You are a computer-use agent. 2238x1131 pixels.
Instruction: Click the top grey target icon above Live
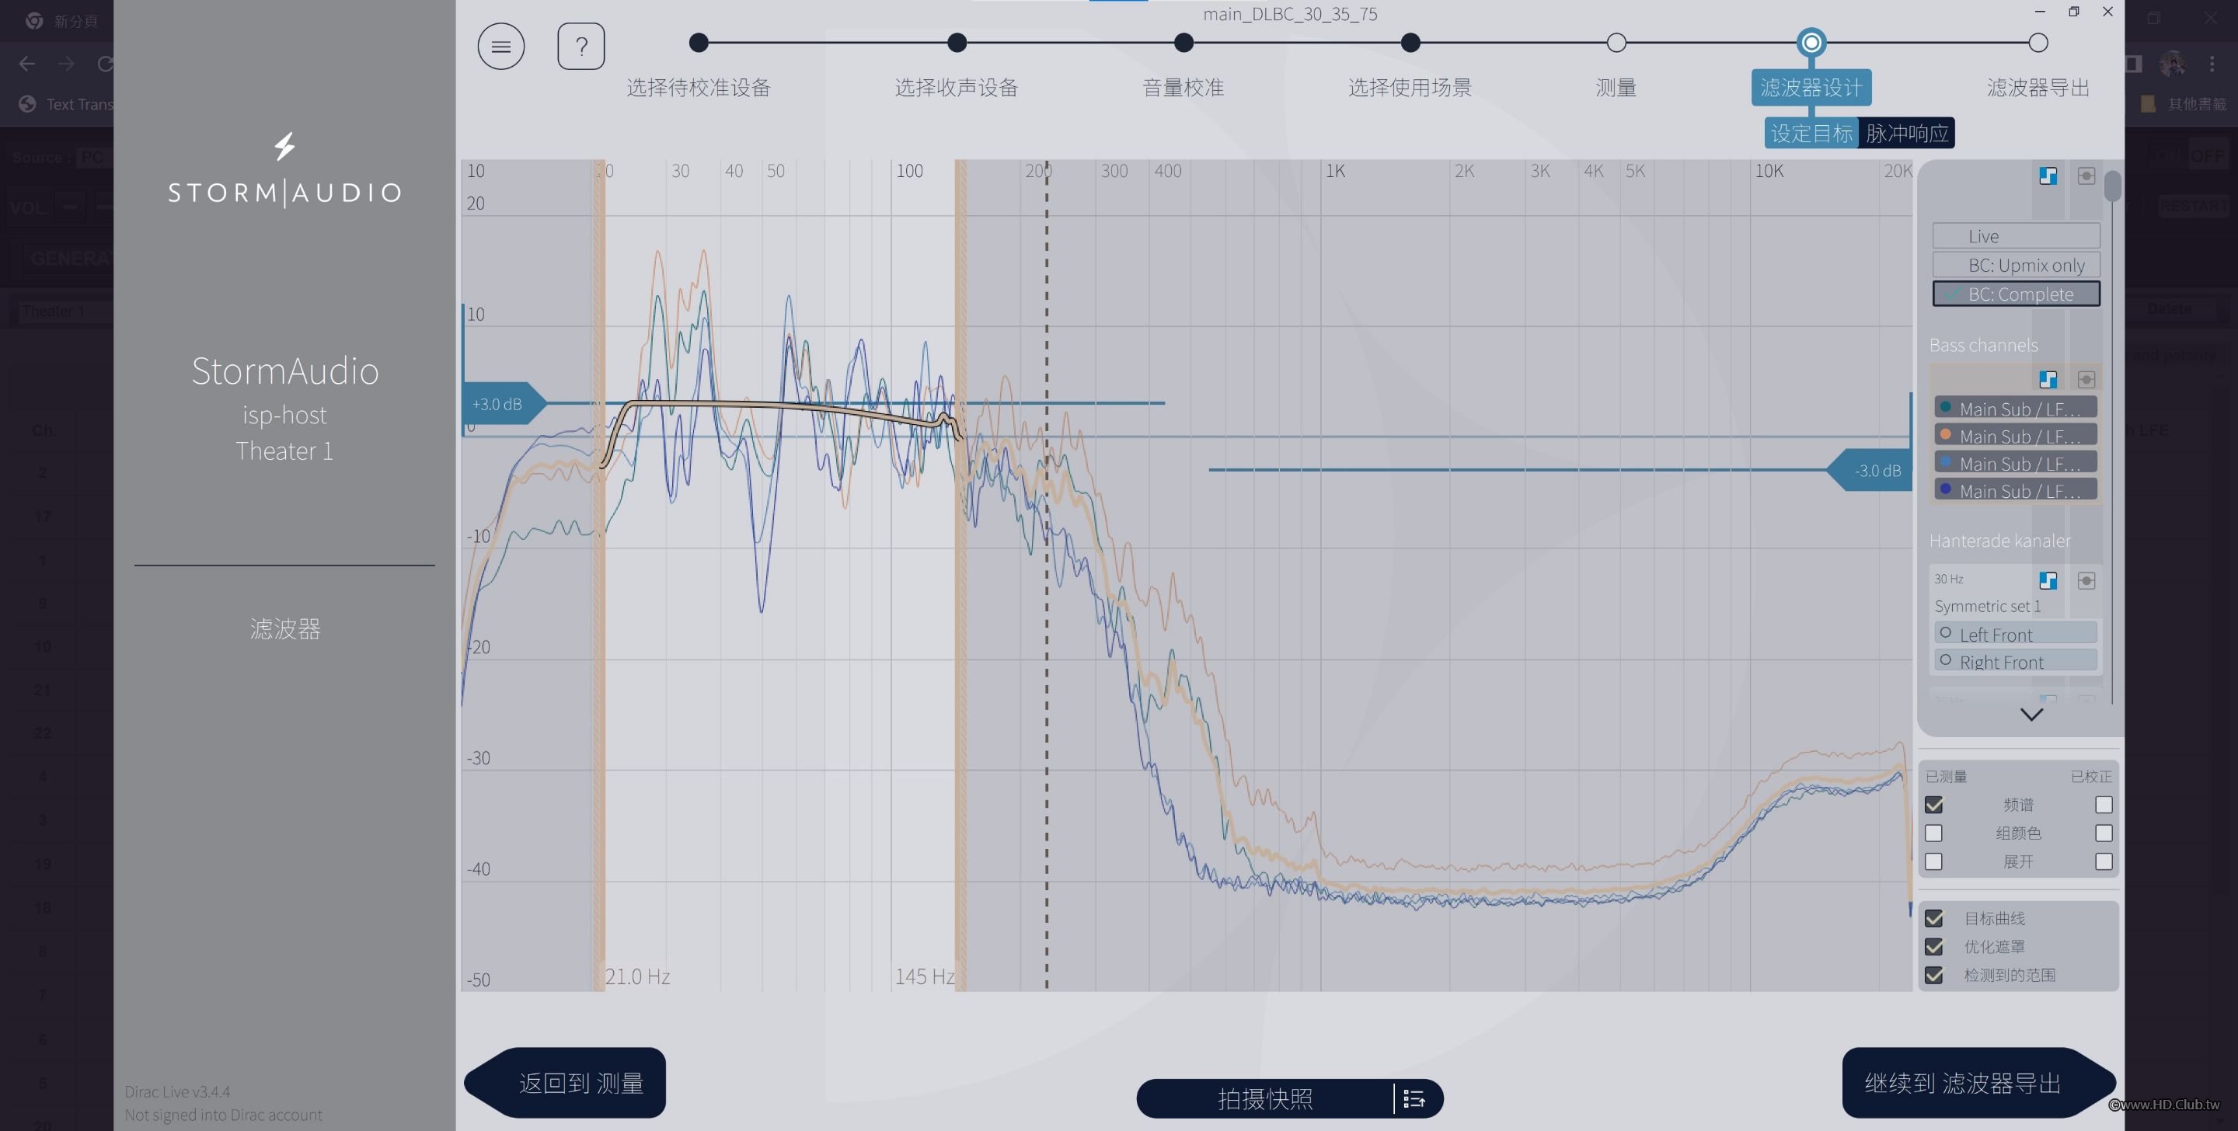(2086, 176)
